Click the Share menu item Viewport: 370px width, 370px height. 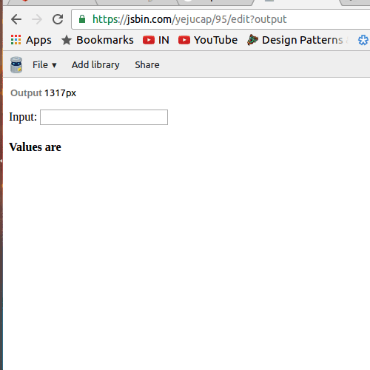tap(147, 65)
